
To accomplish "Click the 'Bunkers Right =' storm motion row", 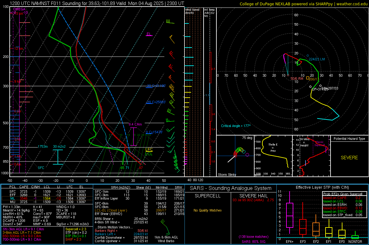I will [121, 231].
